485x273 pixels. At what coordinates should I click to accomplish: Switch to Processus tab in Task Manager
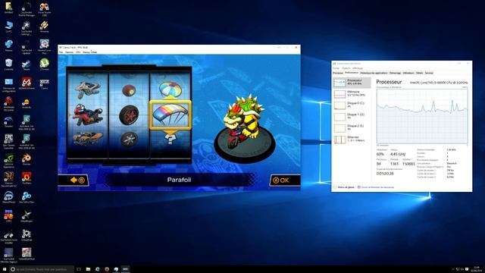tap(338, 73)
